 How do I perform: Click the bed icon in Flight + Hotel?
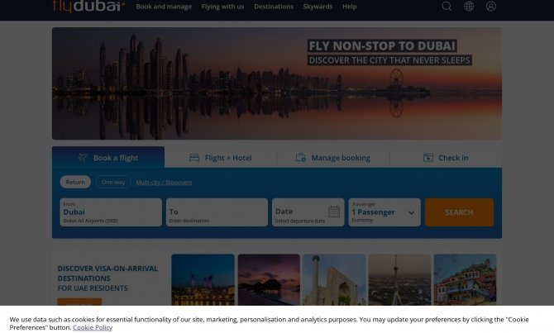click(194, 158)
